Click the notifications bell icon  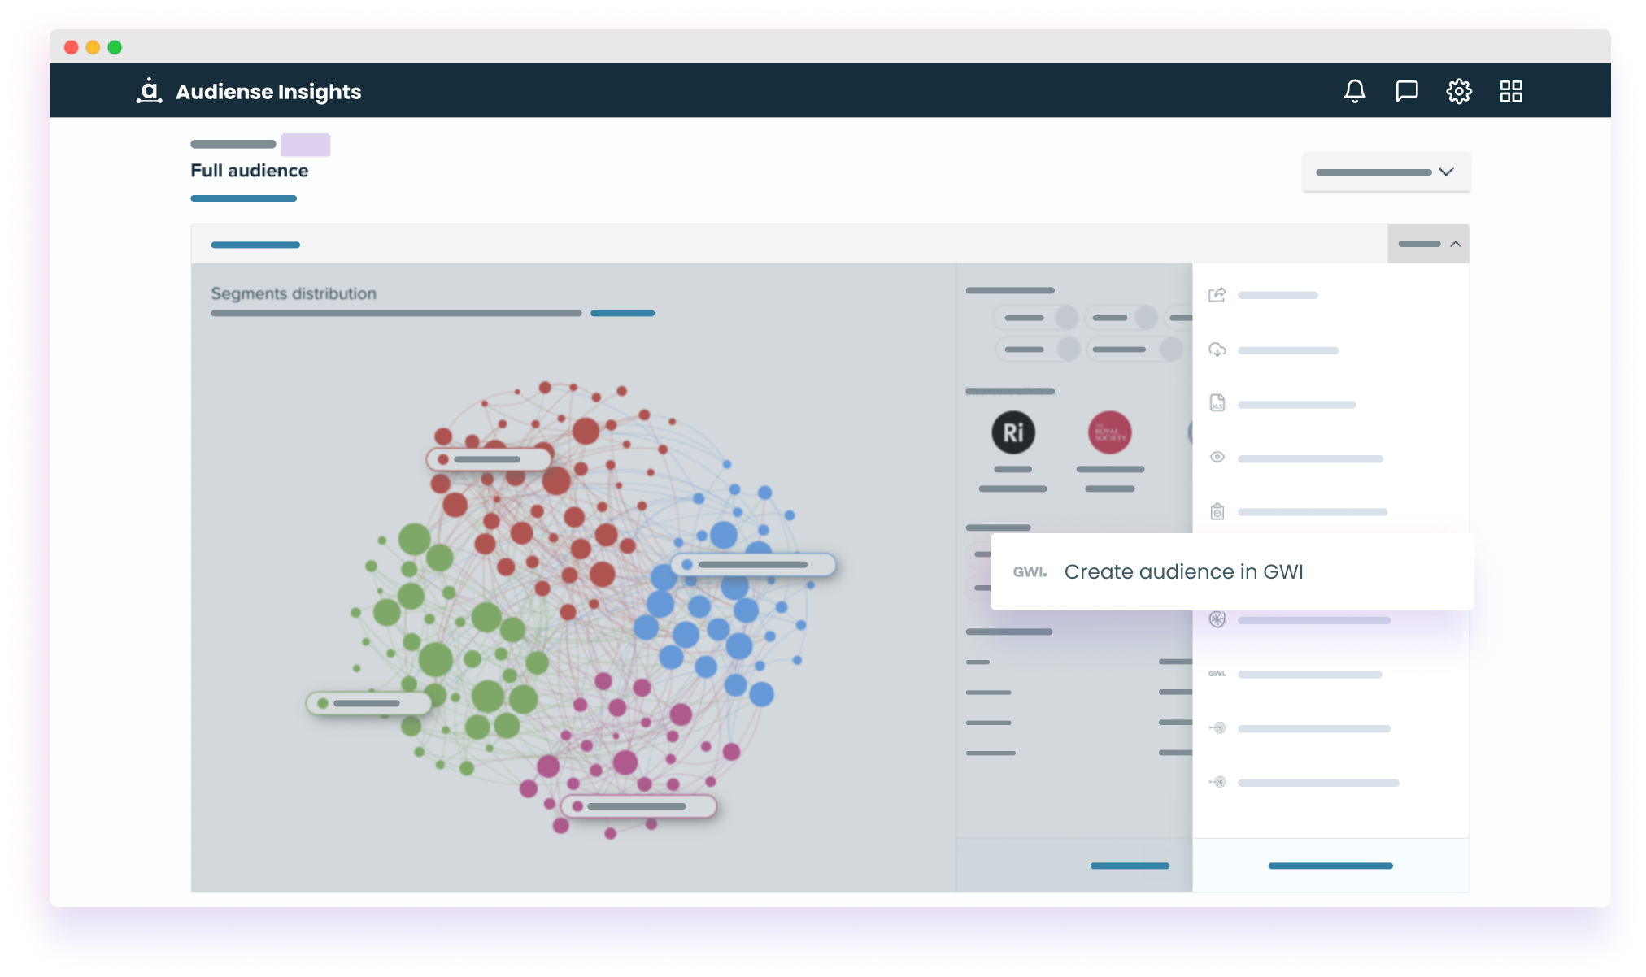click(x=1354, y=91)
